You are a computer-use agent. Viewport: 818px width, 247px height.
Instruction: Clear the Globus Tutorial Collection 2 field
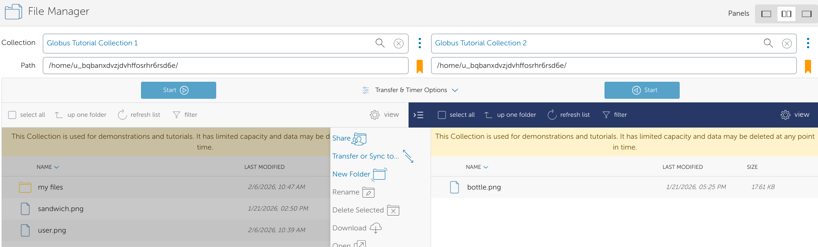coord(786,44)
